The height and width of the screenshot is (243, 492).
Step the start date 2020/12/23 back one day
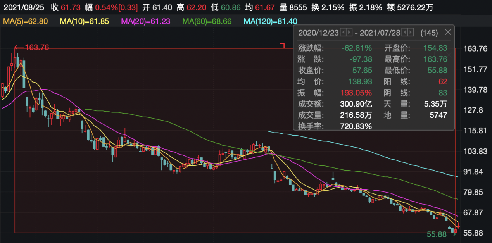point(343,32)
